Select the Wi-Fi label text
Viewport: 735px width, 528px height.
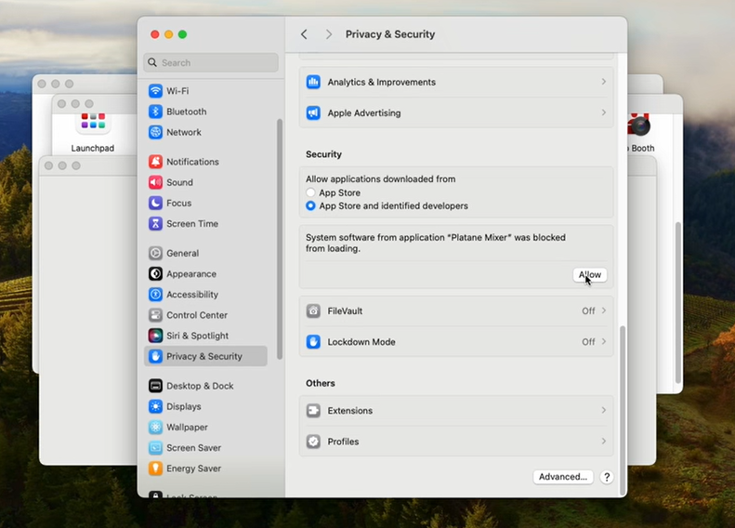point(177,91)
